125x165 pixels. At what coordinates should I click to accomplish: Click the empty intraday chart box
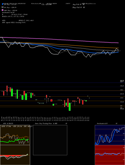(x=50, y=140)
